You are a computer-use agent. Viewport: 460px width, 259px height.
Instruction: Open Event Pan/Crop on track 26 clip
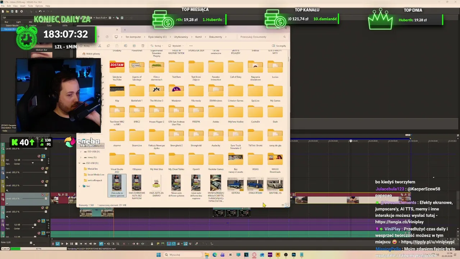(59, 195)
